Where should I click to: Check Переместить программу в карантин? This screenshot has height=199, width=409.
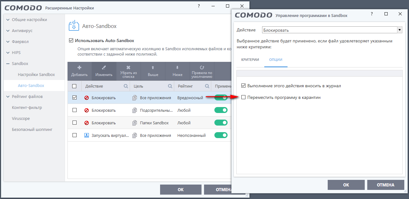coord(244,98)
